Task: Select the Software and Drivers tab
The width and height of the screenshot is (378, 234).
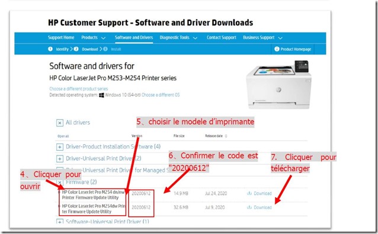Action: 134,37
